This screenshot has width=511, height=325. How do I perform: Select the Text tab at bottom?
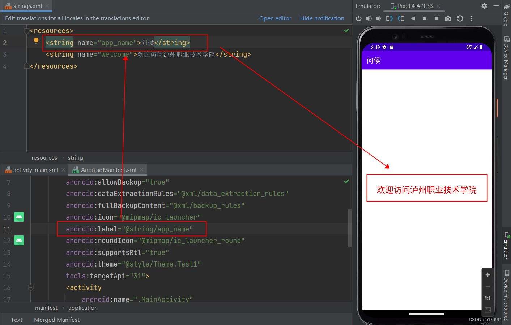[x=17, y=320]
